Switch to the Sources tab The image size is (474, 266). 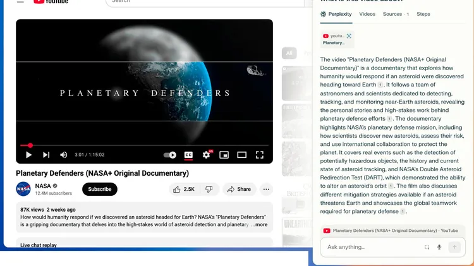pos(396,14)
